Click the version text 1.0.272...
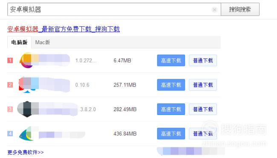Viewport: 277px width, 158px height. (x=86, y=60)
